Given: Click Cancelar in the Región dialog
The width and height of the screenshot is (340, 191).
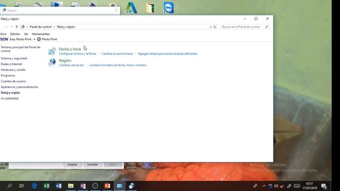Looking at the screenshot, I should pos(92,164).
